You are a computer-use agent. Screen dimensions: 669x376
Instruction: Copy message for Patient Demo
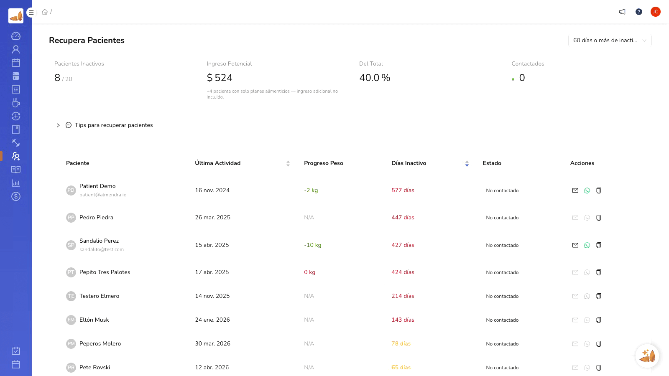[599, 191]
